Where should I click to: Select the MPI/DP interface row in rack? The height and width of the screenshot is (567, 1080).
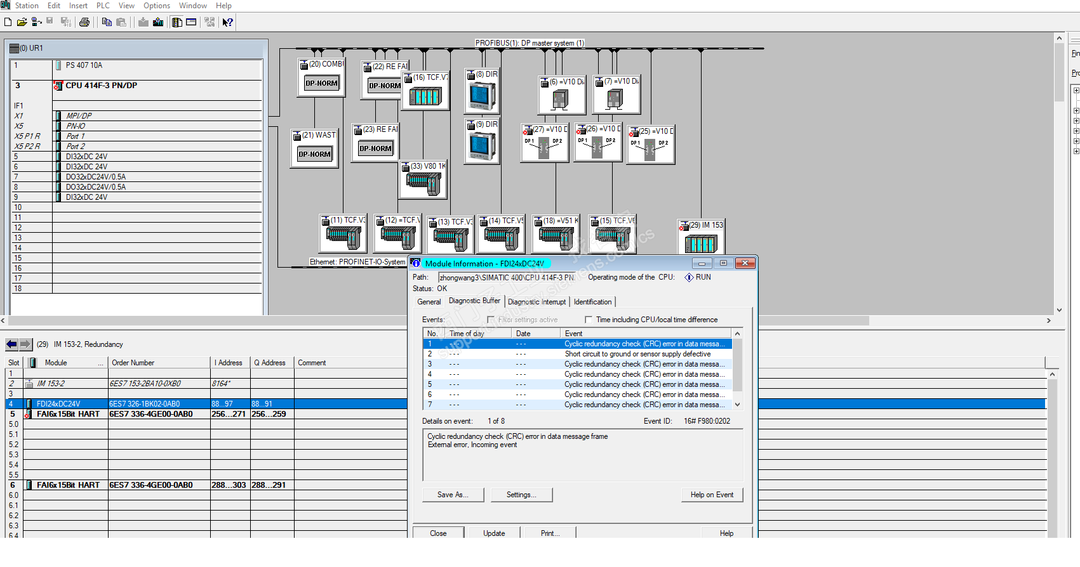click(x=137, y=116)
